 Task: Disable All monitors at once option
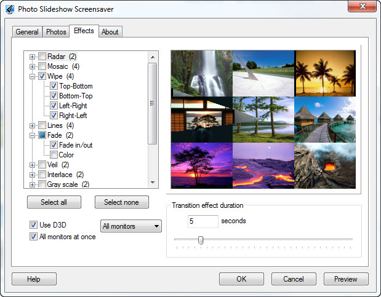(33, 237)
